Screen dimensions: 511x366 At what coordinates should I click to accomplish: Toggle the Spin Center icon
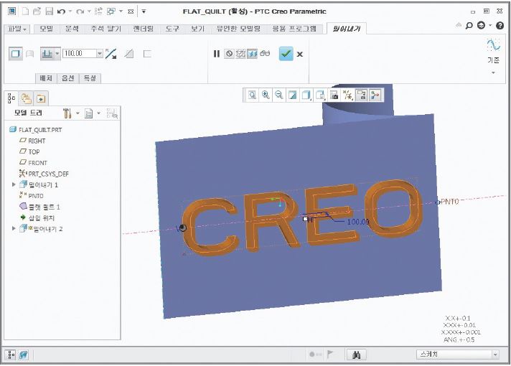click(375, 95)
